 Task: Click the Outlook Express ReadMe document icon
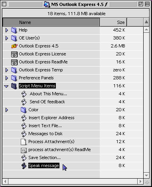coord(14,62)
